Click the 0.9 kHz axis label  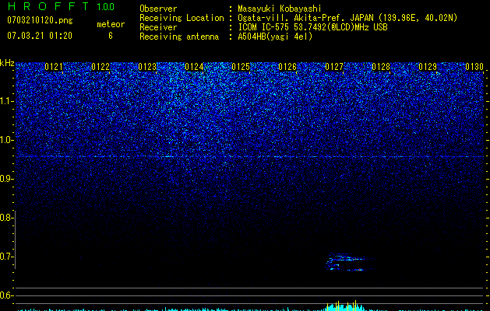[6, 179]
